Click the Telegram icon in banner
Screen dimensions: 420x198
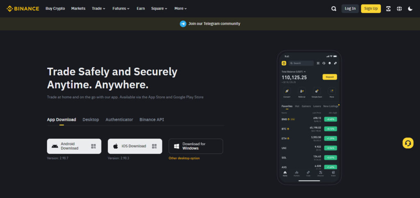[x=183, y=24]
